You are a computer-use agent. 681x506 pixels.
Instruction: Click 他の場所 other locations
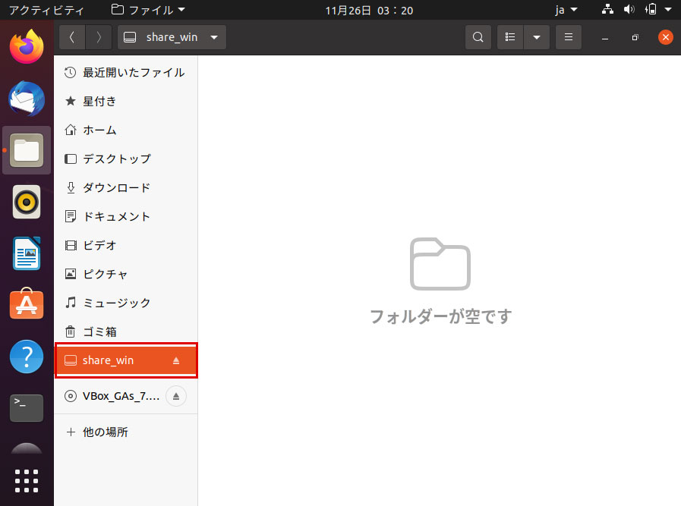pos(126,432)
